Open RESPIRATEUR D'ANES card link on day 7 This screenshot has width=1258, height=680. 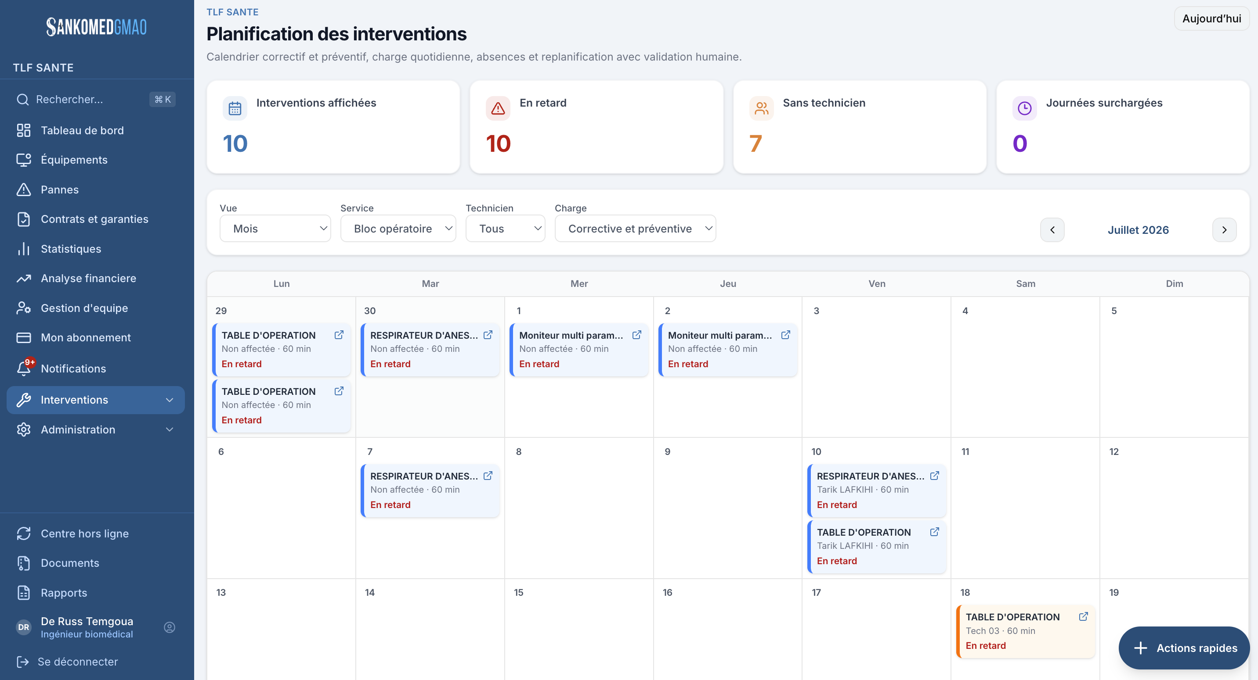pos(488,476)
